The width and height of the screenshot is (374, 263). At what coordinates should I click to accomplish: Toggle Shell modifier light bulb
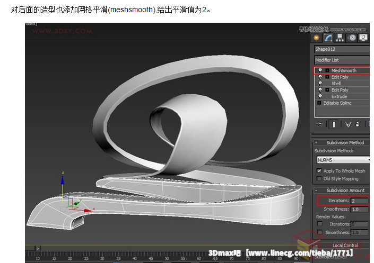[x=320, y=83]
